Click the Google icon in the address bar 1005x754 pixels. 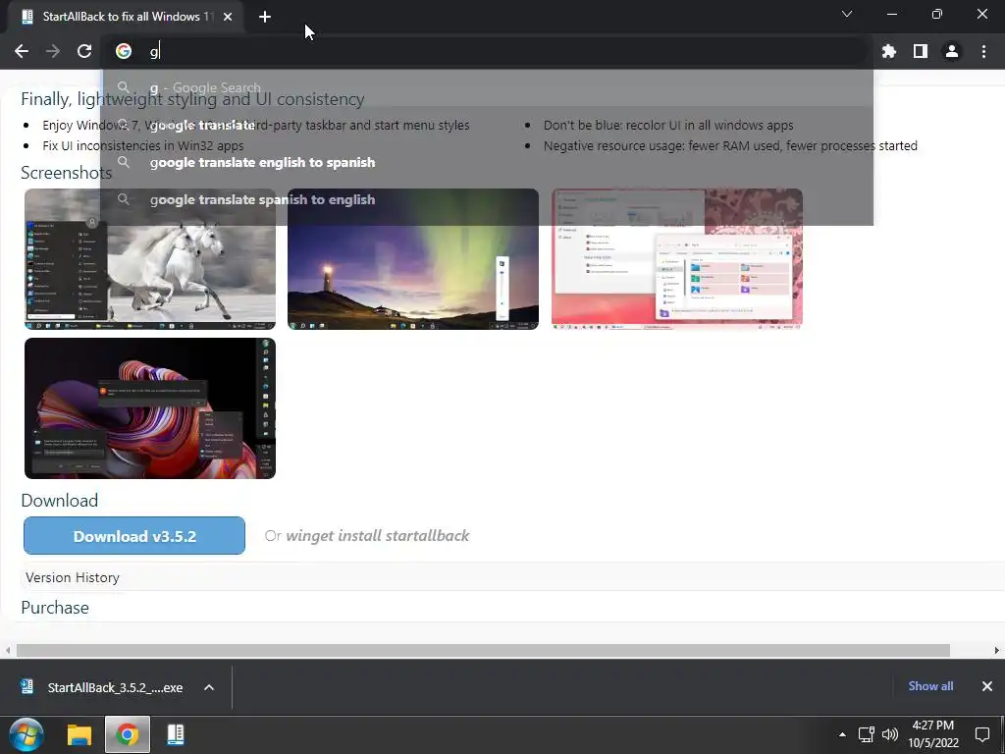point(124,51)
